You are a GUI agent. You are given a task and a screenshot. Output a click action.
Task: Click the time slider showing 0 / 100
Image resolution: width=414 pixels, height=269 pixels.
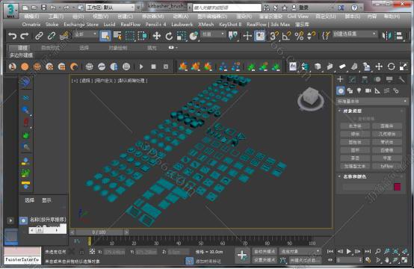pos(99,232)
